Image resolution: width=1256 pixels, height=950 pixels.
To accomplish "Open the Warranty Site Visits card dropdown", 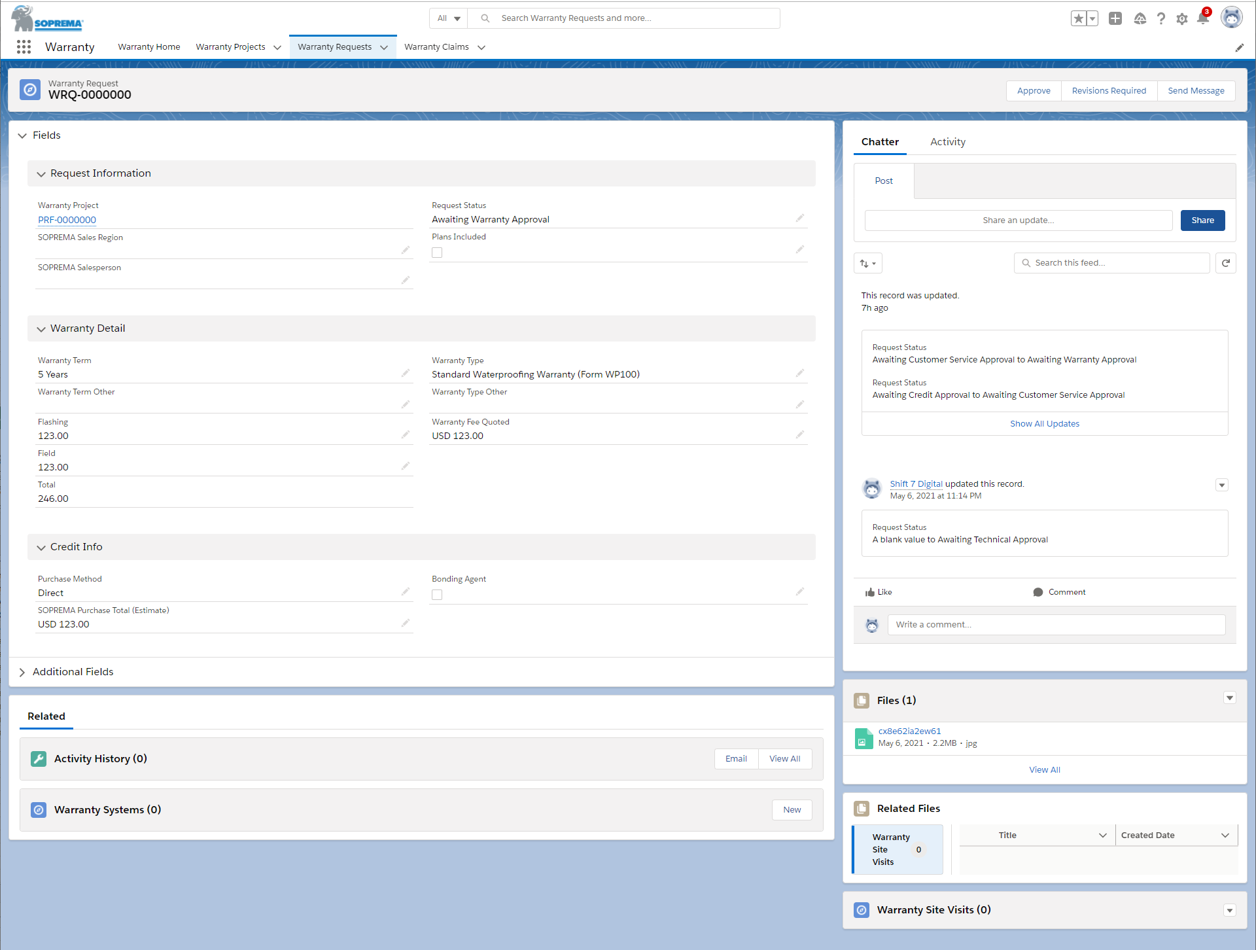I will (x=1230, y=910).
